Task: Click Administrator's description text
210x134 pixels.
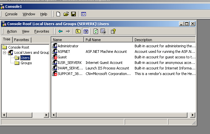Action: [165, 46]
